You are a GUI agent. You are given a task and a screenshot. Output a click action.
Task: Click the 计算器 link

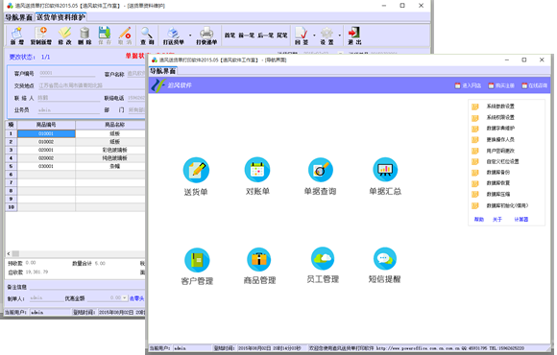[521, 220]
